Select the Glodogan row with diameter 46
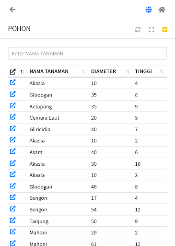This screenshot has width=175, height=246. (x=87, y=186)
